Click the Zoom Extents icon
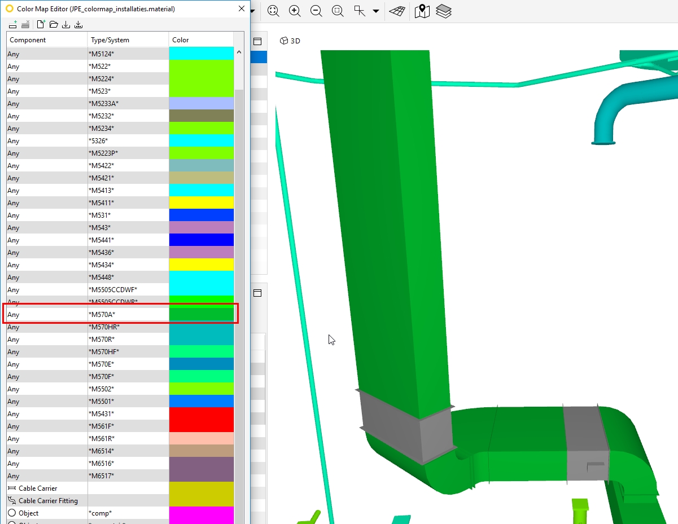 [x=273, y=11]
